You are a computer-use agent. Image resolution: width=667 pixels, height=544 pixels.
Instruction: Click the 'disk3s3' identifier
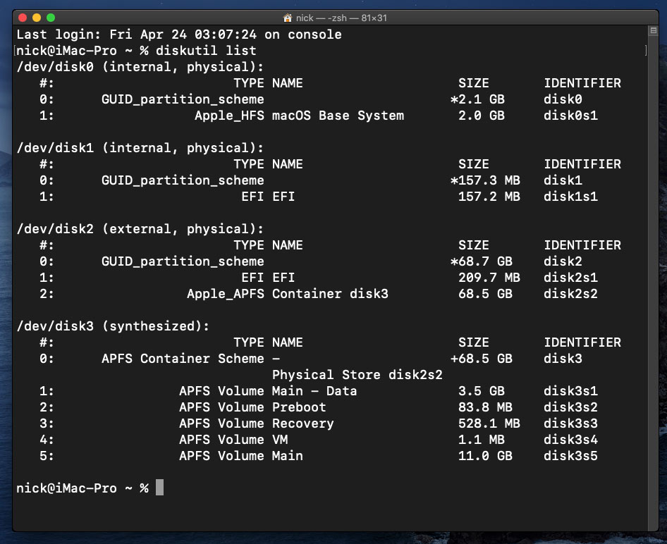pyautogui.click(x=570, y=424)
